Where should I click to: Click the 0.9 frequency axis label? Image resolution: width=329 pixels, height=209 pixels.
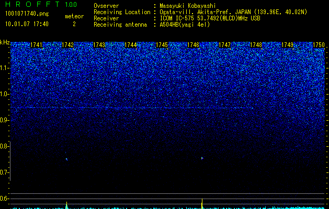[x=5, y=120]
